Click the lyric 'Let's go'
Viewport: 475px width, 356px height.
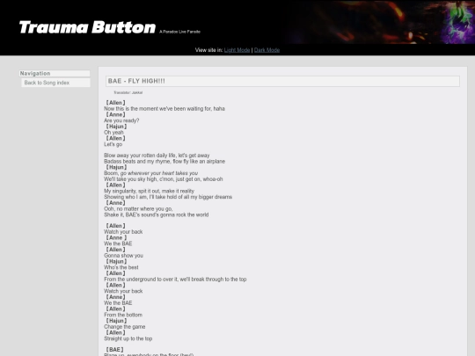[113, 144]
